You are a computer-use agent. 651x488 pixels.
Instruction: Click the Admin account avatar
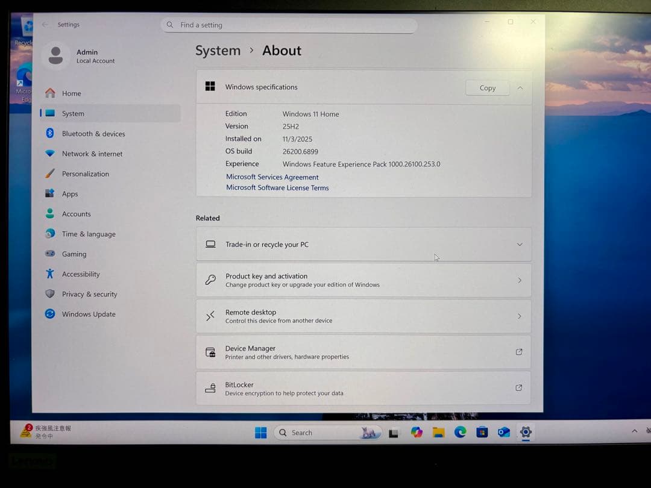click(x=55, y=56)
